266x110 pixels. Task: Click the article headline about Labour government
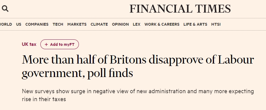(138, 67)
